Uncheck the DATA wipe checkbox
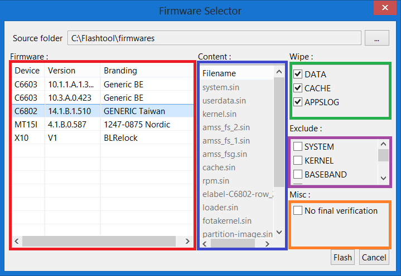 click(x=298, y=74)
